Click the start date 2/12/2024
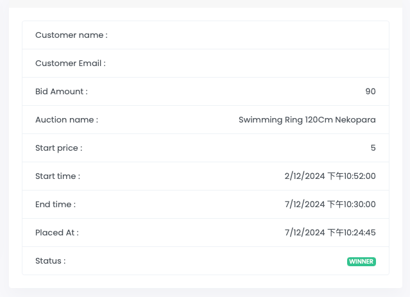The height and width of the screenshot is (297, 410). point(305,176)
